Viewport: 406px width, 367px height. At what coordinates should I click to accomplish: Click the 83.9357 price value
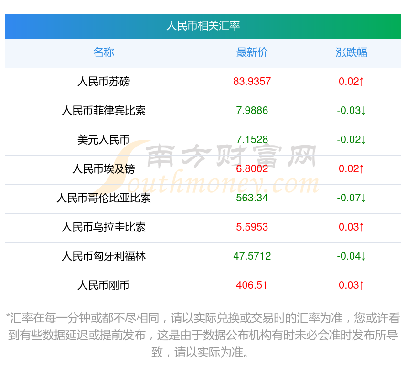click(252, 82)
